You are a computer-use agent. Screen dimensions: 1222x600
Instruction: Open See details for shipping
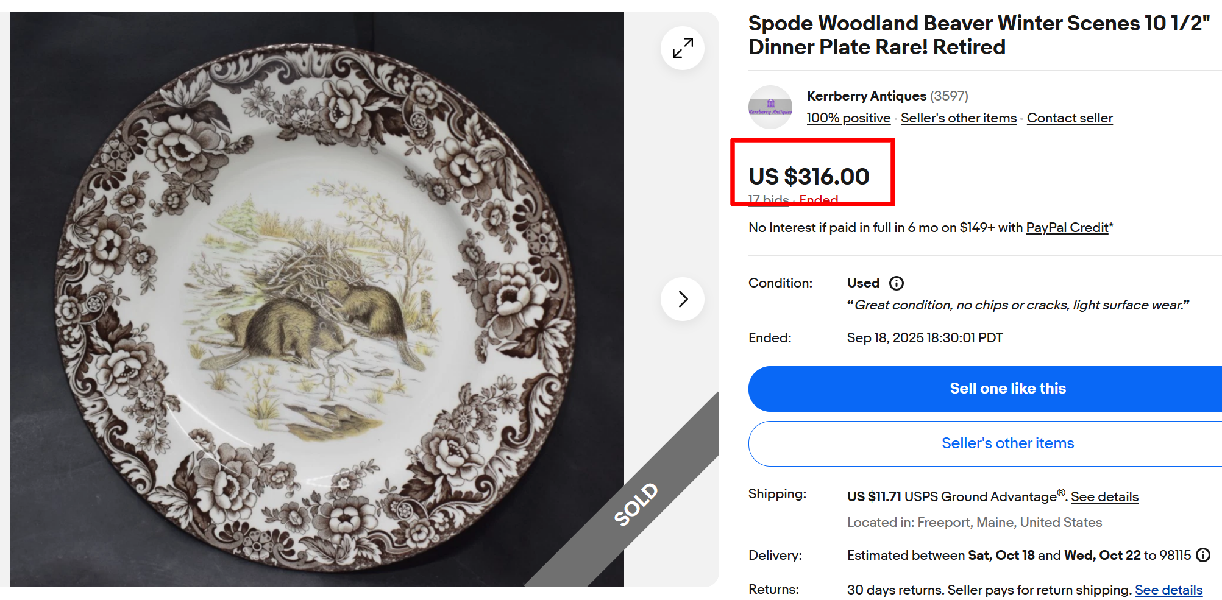(1104, 497)
